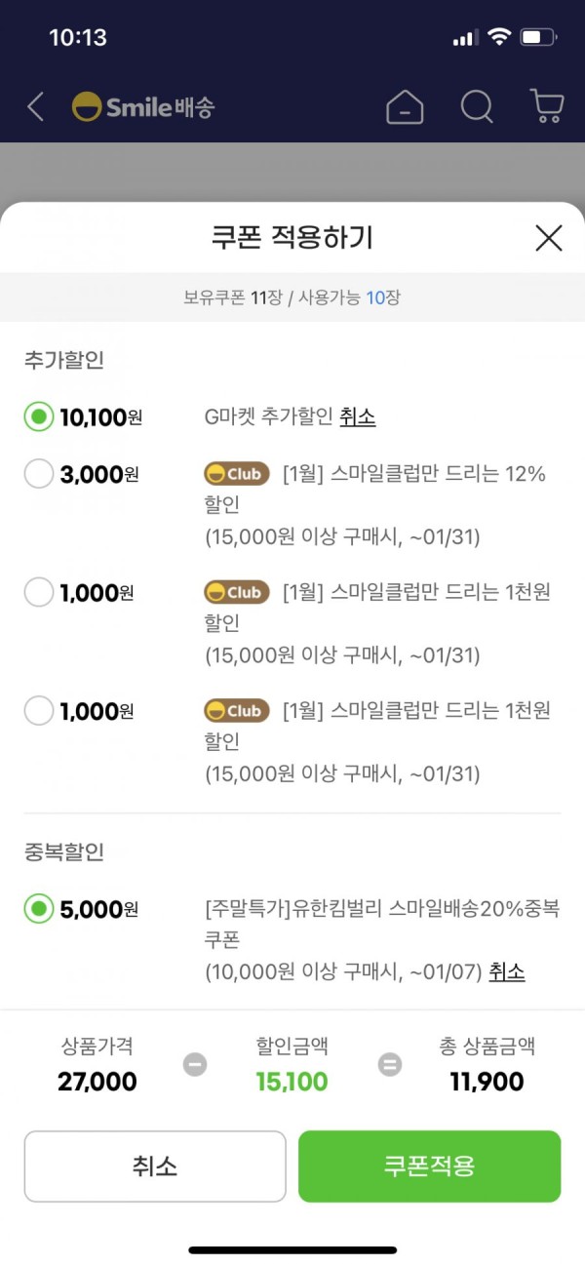
Task: Open search with magnifier icon
Action: [477, 106]
